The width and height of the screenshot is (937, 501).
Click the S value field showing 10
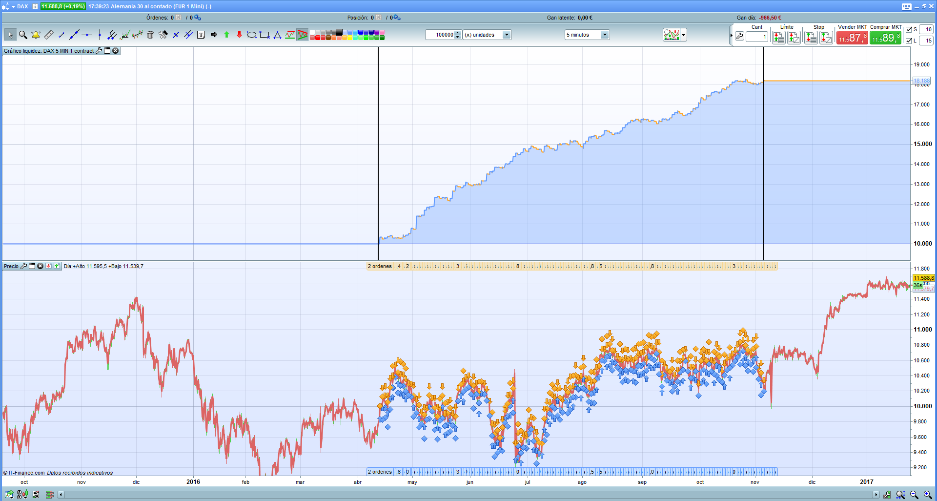pyautogui.click(x=926, y=30)
